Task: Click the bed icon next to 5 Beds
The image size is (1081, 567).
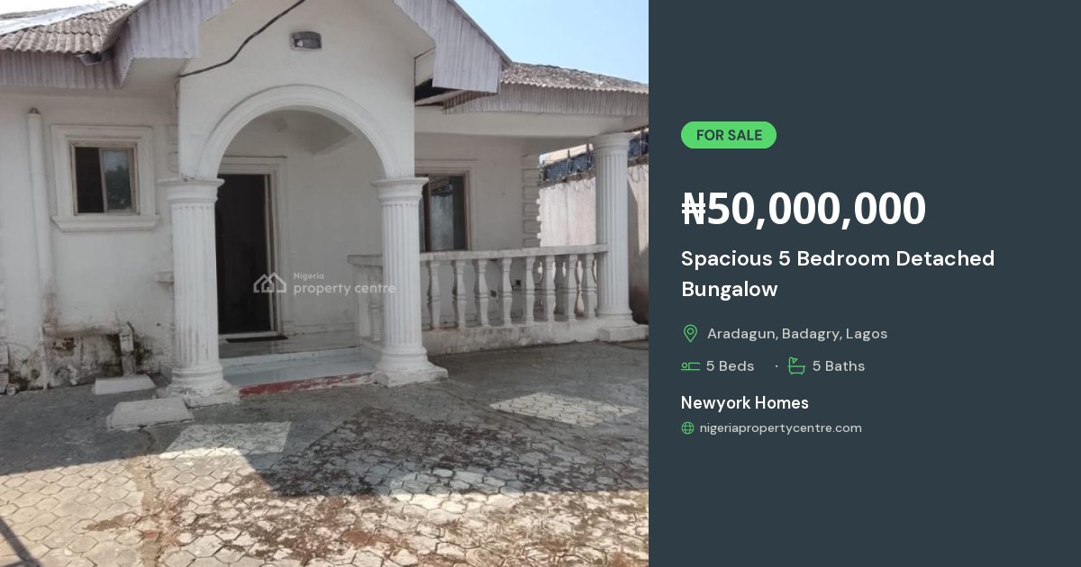Action: [x=690, y=366]
